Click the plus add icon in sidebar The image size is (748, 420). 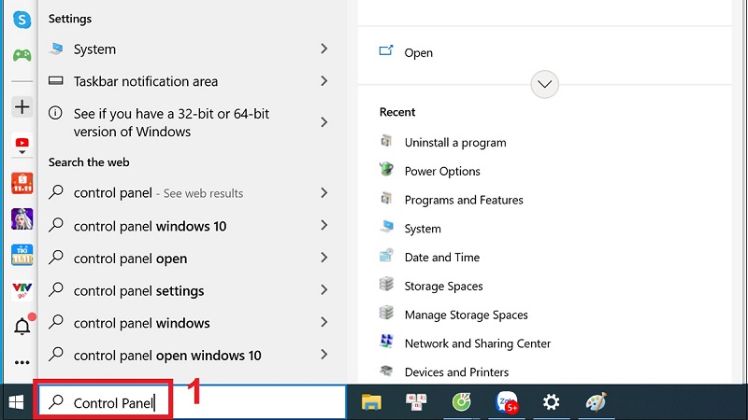click(x=21, y=106)
